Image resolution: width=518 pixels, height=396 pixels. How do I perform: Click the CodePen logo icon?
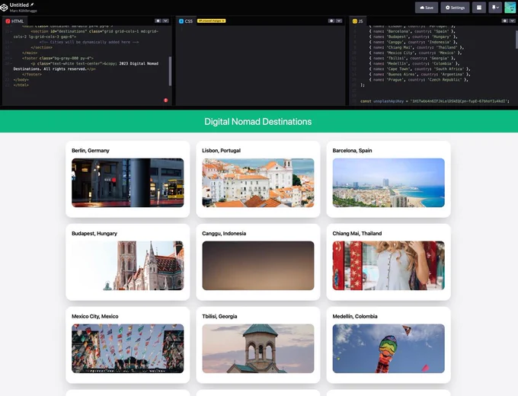[x=4, y=8]
